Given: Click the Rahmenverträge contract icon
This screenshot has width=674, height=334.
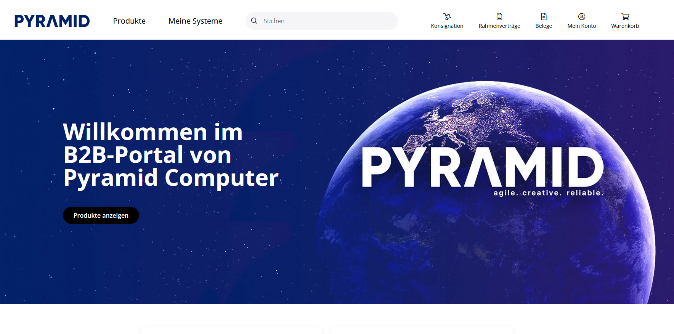Looking at the screenshot, I should pyautogui.click(x=499, y=16).
